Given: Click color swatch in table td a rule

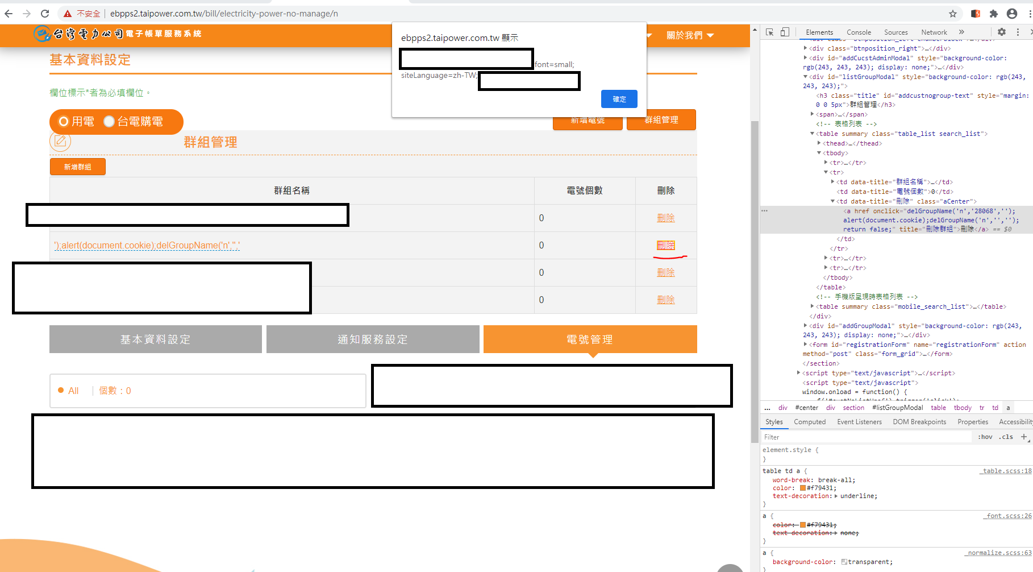Looking at the screenshot, I should [x=803, y=488].
